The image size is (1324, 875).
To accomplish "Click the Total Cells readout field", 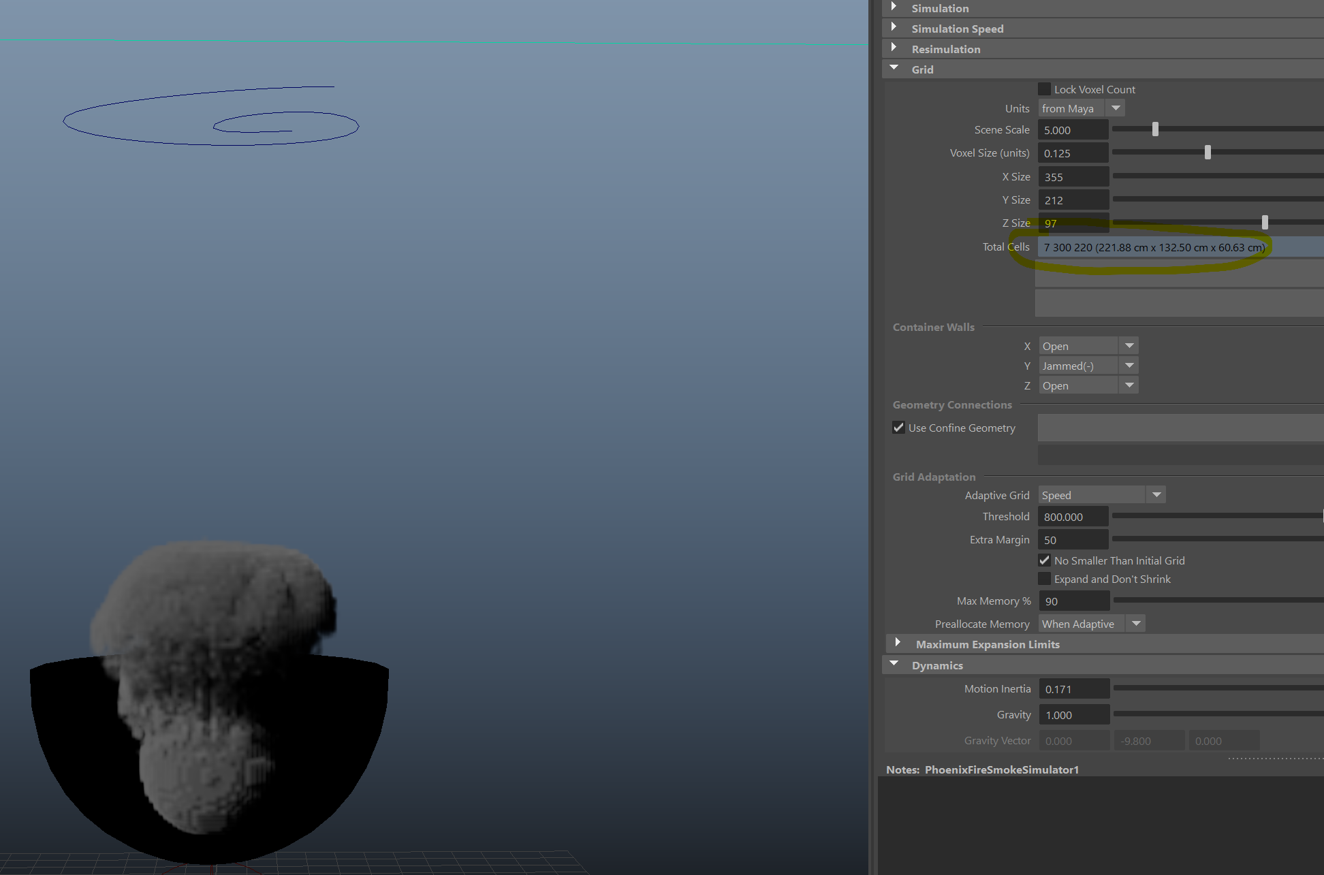I will coord(1180,247).
